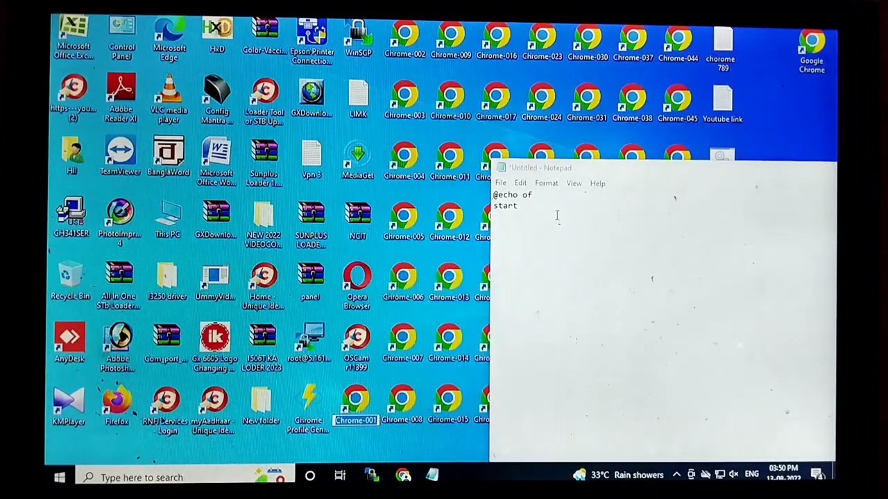Select the AnyDesk desktop icon
Screen dimensions: 888x499
(69, 342)
